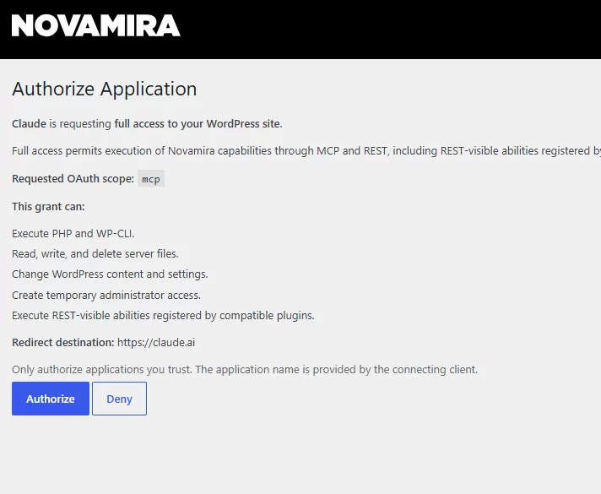This screenshot has width=601, height=494.
Task: Click the 'Redirect destination:' label
Action: [x=63, y=343]
